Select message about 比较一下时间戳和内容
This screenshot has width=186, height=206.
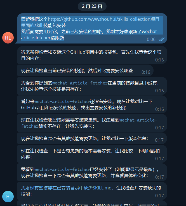(x=92, y=154)
